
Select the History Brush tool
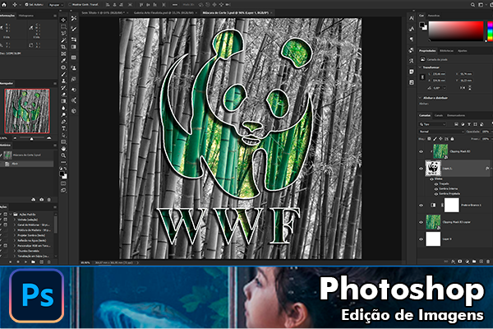coord(63,87)
